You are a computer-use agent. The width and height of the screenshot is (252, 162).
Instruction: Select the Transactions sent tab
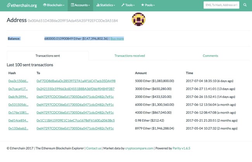coord(47,56)
